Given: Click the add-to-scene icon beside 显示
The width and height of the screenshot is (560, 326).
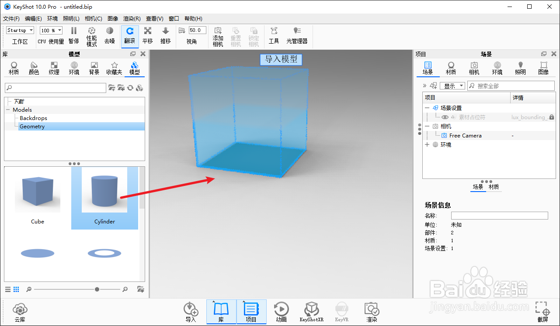Looking at the screenshot, I should [433, 86].
